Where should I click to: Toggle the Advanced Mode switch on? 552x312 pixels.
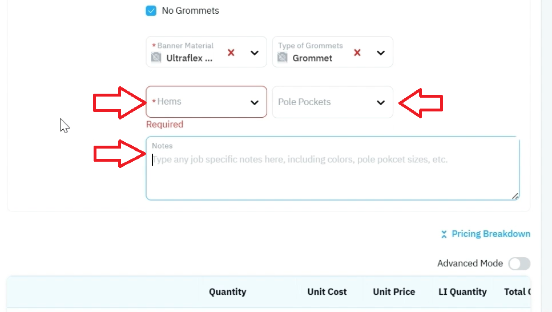[x=519, y=263]
